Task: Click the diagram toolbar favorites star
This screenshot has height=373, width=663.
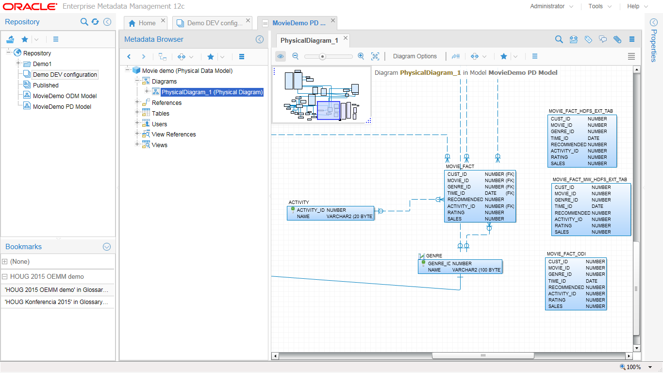Action: coord(504,56)
